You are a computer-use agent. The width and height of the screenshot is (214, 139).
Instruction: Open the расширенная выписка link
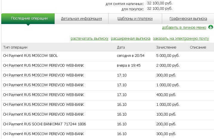[x=131, y=39]
